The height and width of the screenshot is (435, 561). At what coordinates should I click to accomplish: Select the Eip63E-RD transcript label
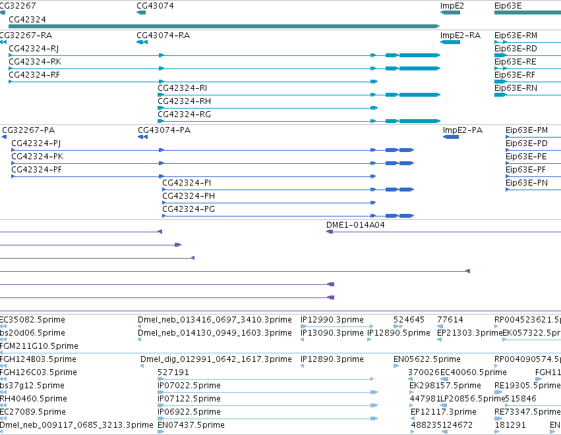click(516, 49)
